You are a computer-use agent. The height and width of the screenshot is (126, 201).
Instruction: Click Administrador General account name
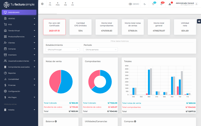pyautogui.click(x=185, y=3)
